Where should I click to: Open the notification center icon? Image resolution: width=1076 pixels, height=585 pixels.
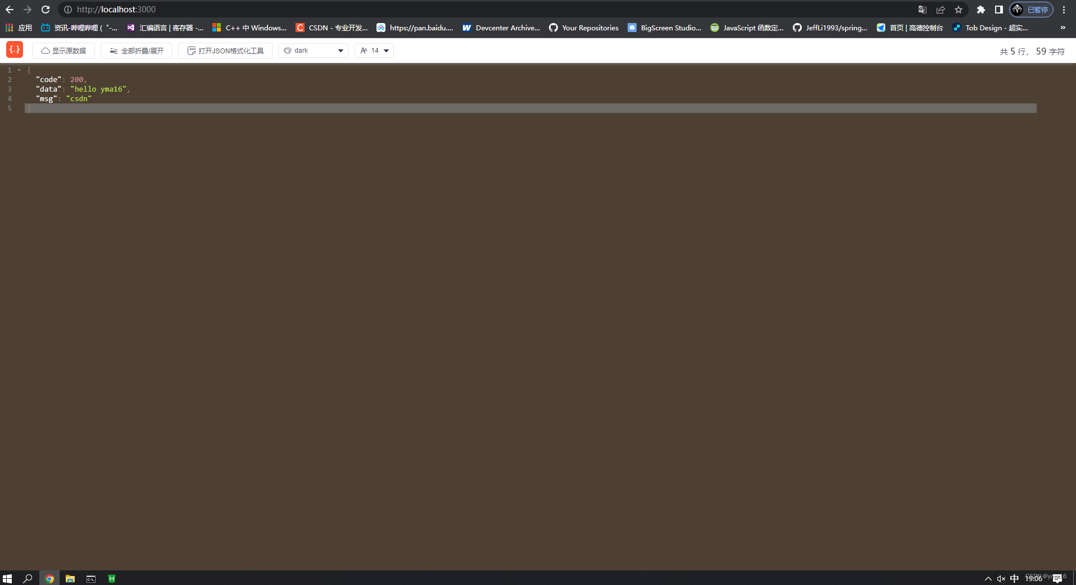(1057, 578)
